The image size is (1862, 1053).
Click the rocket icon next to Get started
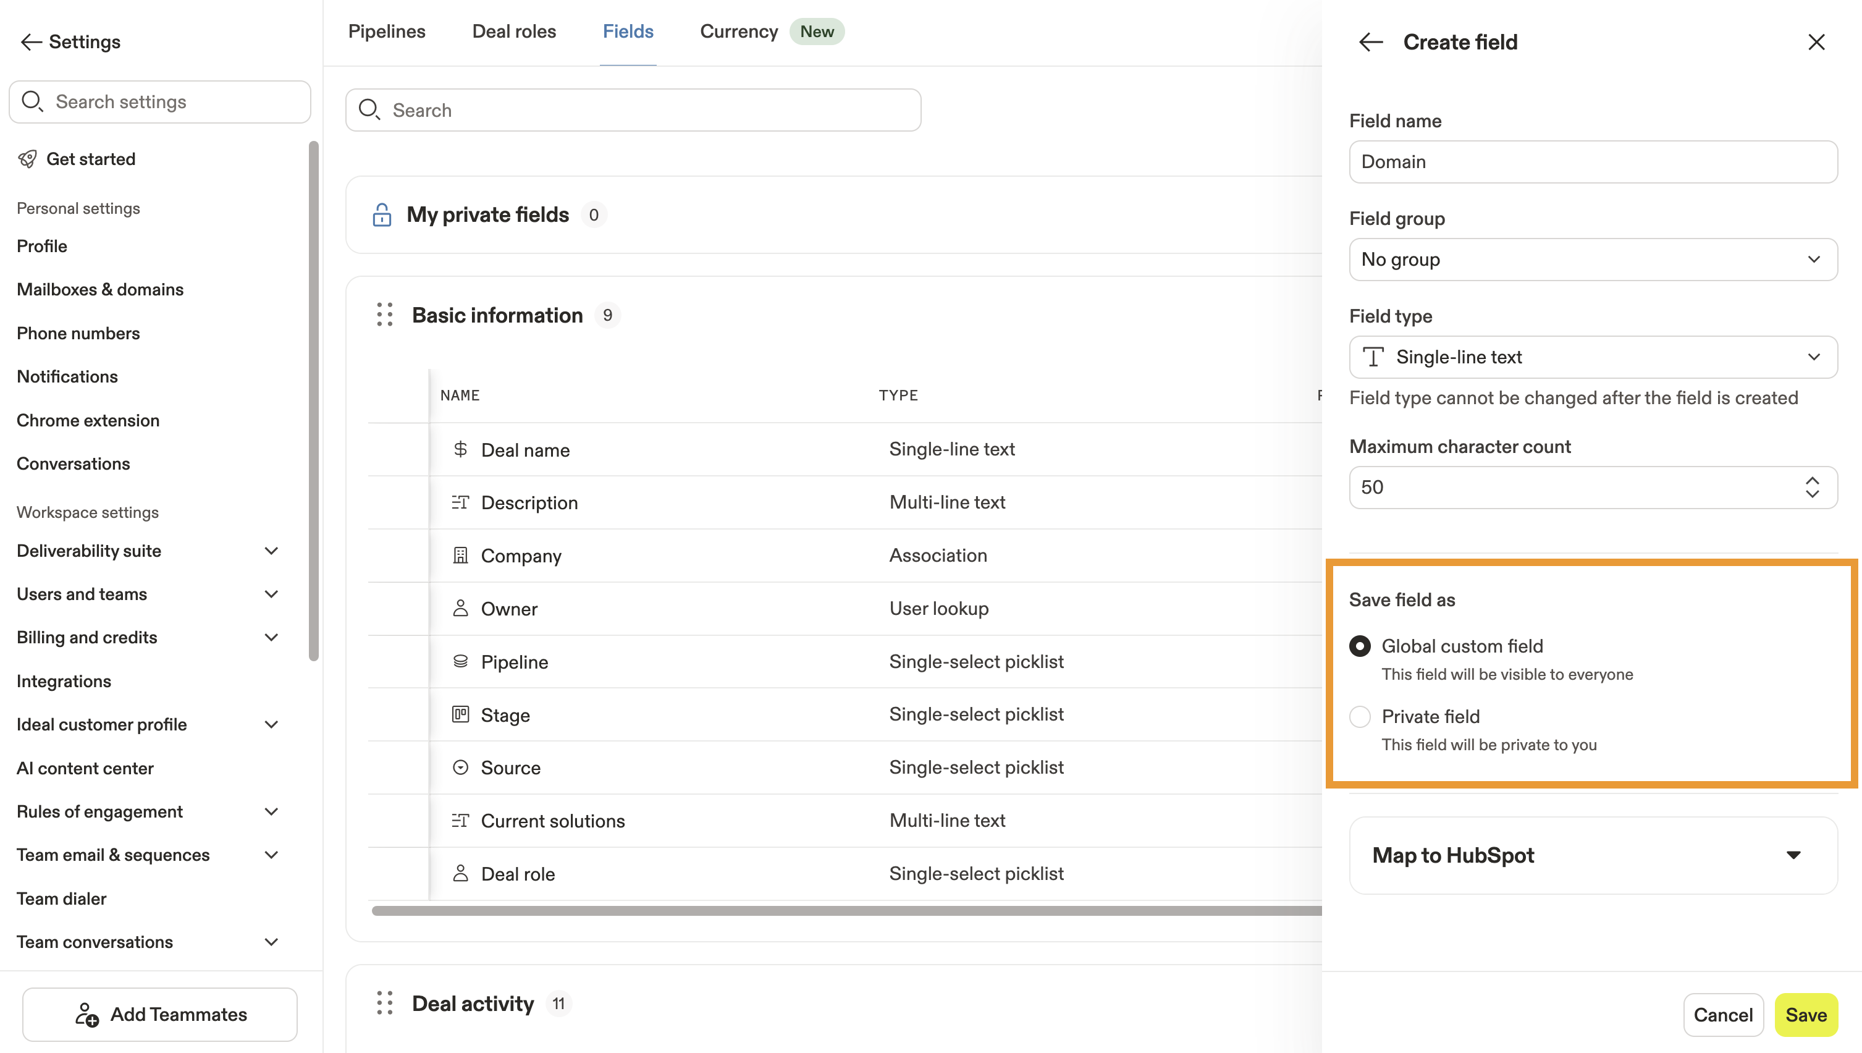27,159
